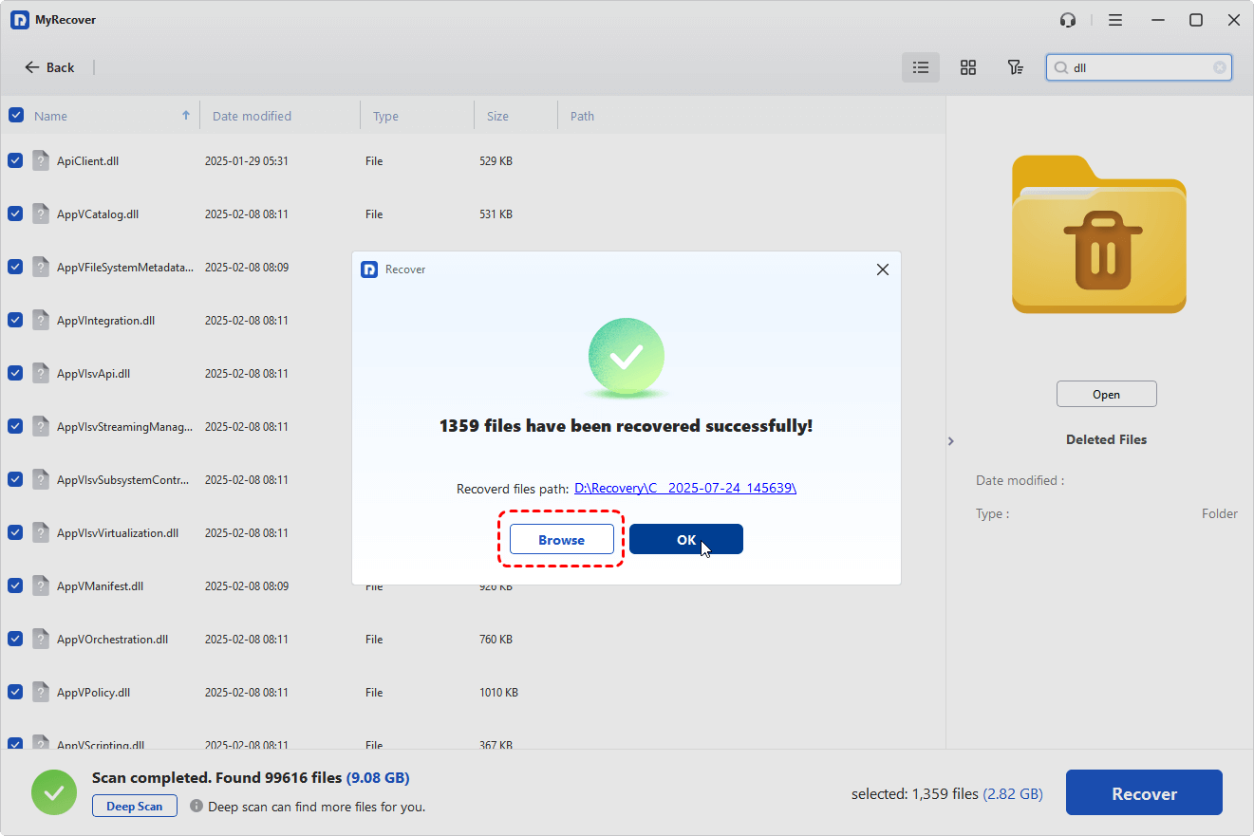This screenshot has height=836, width=1254.
Task: Click the 760 KB size cell
Action: click(x=496, y=639)
